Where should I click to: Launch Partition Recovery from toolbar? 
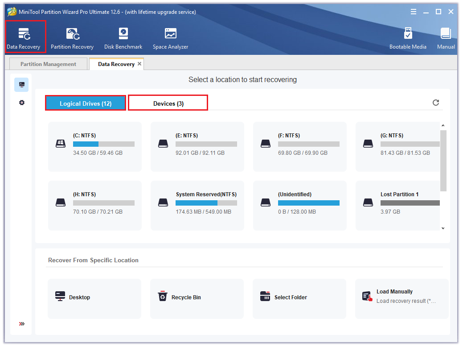72,38
